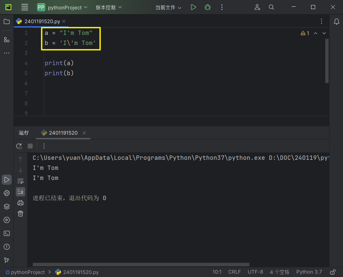
Task: Change the 4 个空格 indent setting
Action: coord(280,272)
